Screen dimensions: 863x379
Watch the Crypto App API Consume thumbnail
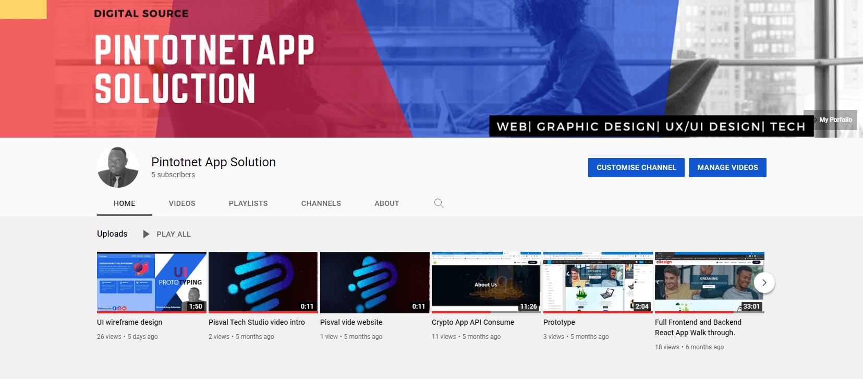pyautogui.click(x=487, y=283)
